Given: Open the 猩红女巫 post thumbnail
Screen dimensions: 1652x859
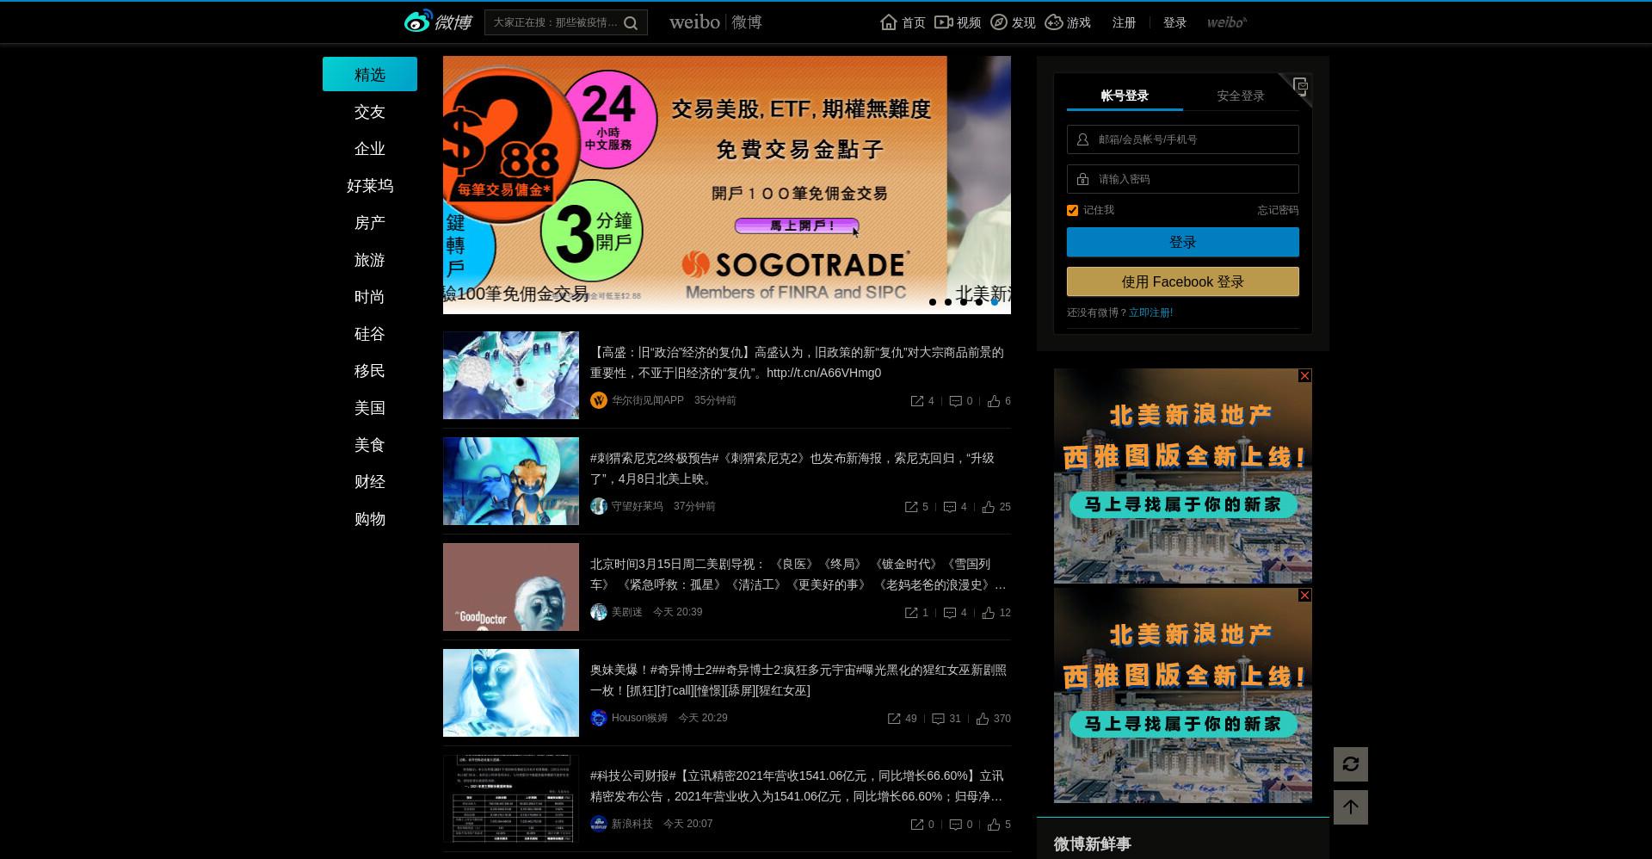Looking at the screenshot, I should [x=511, y=693].
